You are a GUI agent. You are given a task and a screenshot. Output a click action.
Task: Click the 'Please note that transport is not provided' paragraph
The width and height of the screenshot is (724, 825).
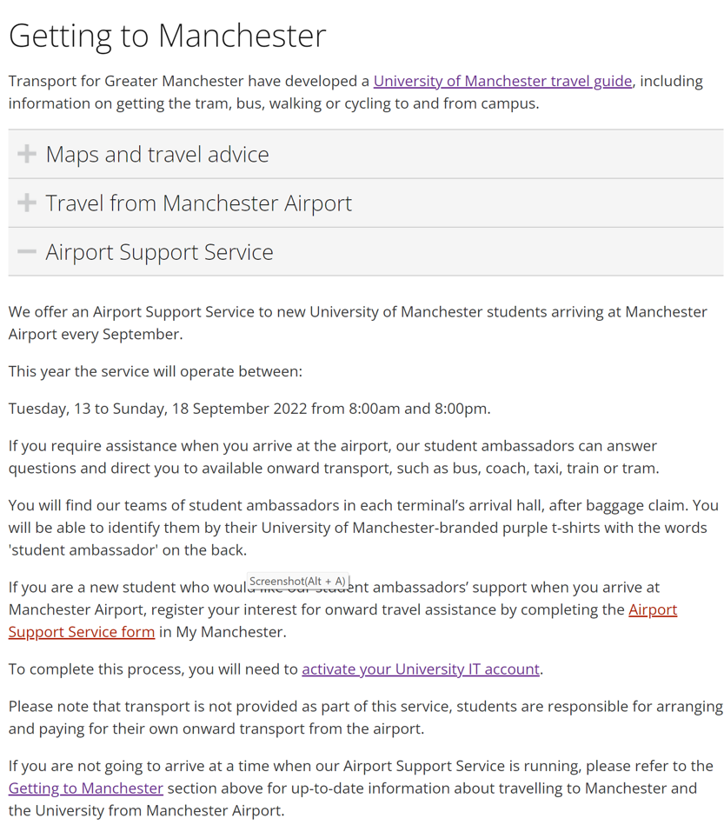[365, 717]
